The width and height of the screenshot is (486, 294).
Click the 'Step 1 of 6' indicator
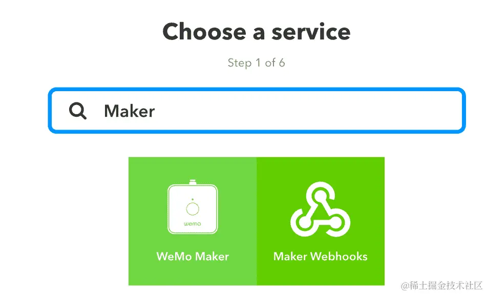[x=257, y=62]
